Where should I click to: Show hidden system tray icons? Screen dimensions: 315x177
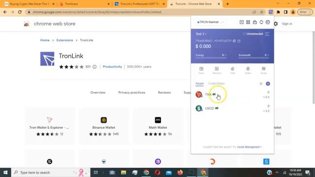click(x=277, y=173)
